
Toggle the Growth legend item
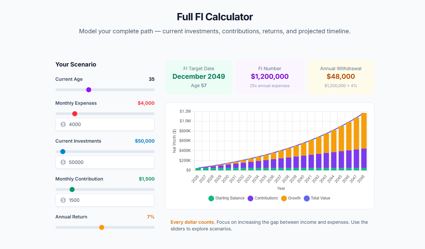coord(291,198)
